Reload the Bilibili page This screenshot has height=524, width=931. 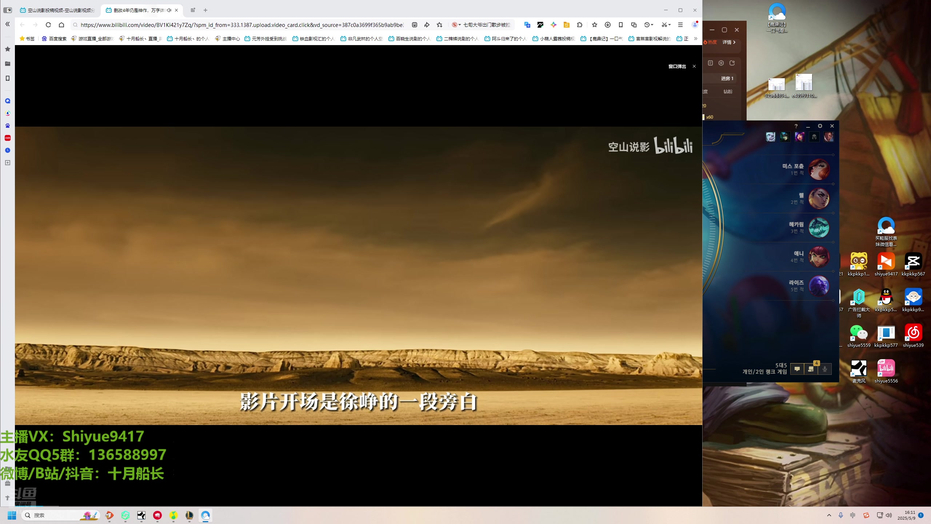48,25
